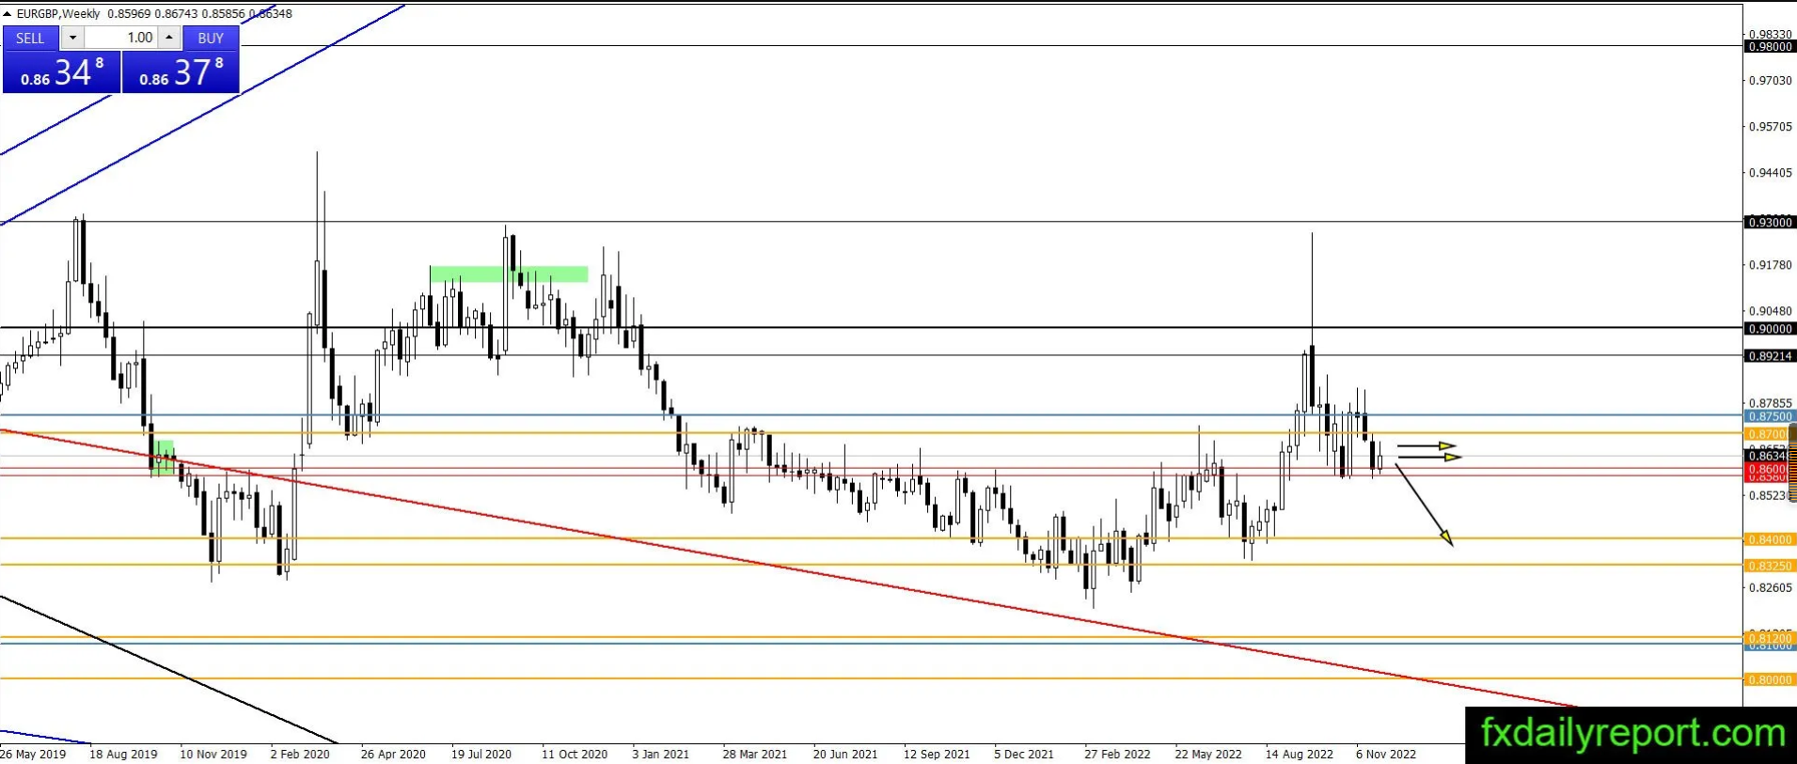
Task: Focus the 1.00 volume input field
Action: (120, 39)
